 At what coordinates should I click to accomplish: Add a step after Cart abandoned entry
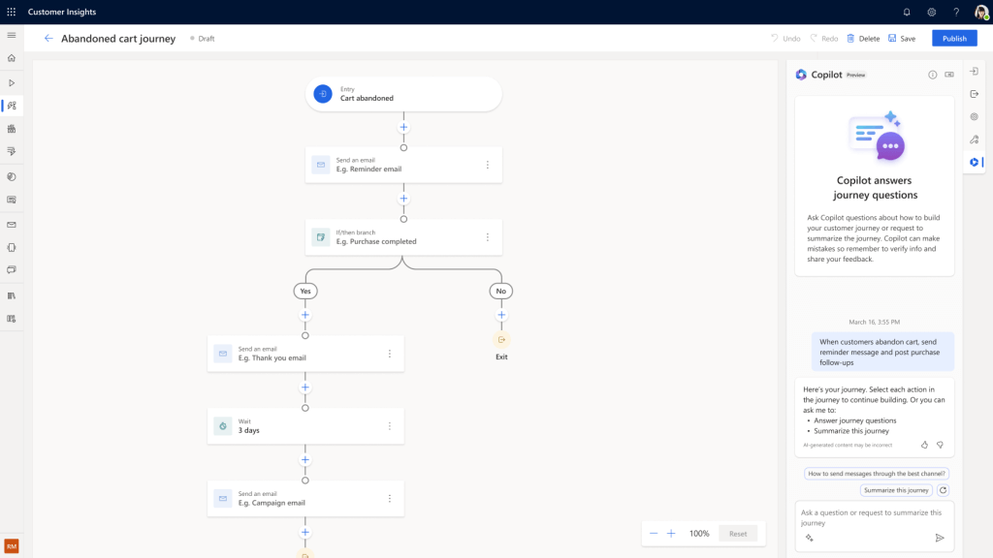point(403,127)
